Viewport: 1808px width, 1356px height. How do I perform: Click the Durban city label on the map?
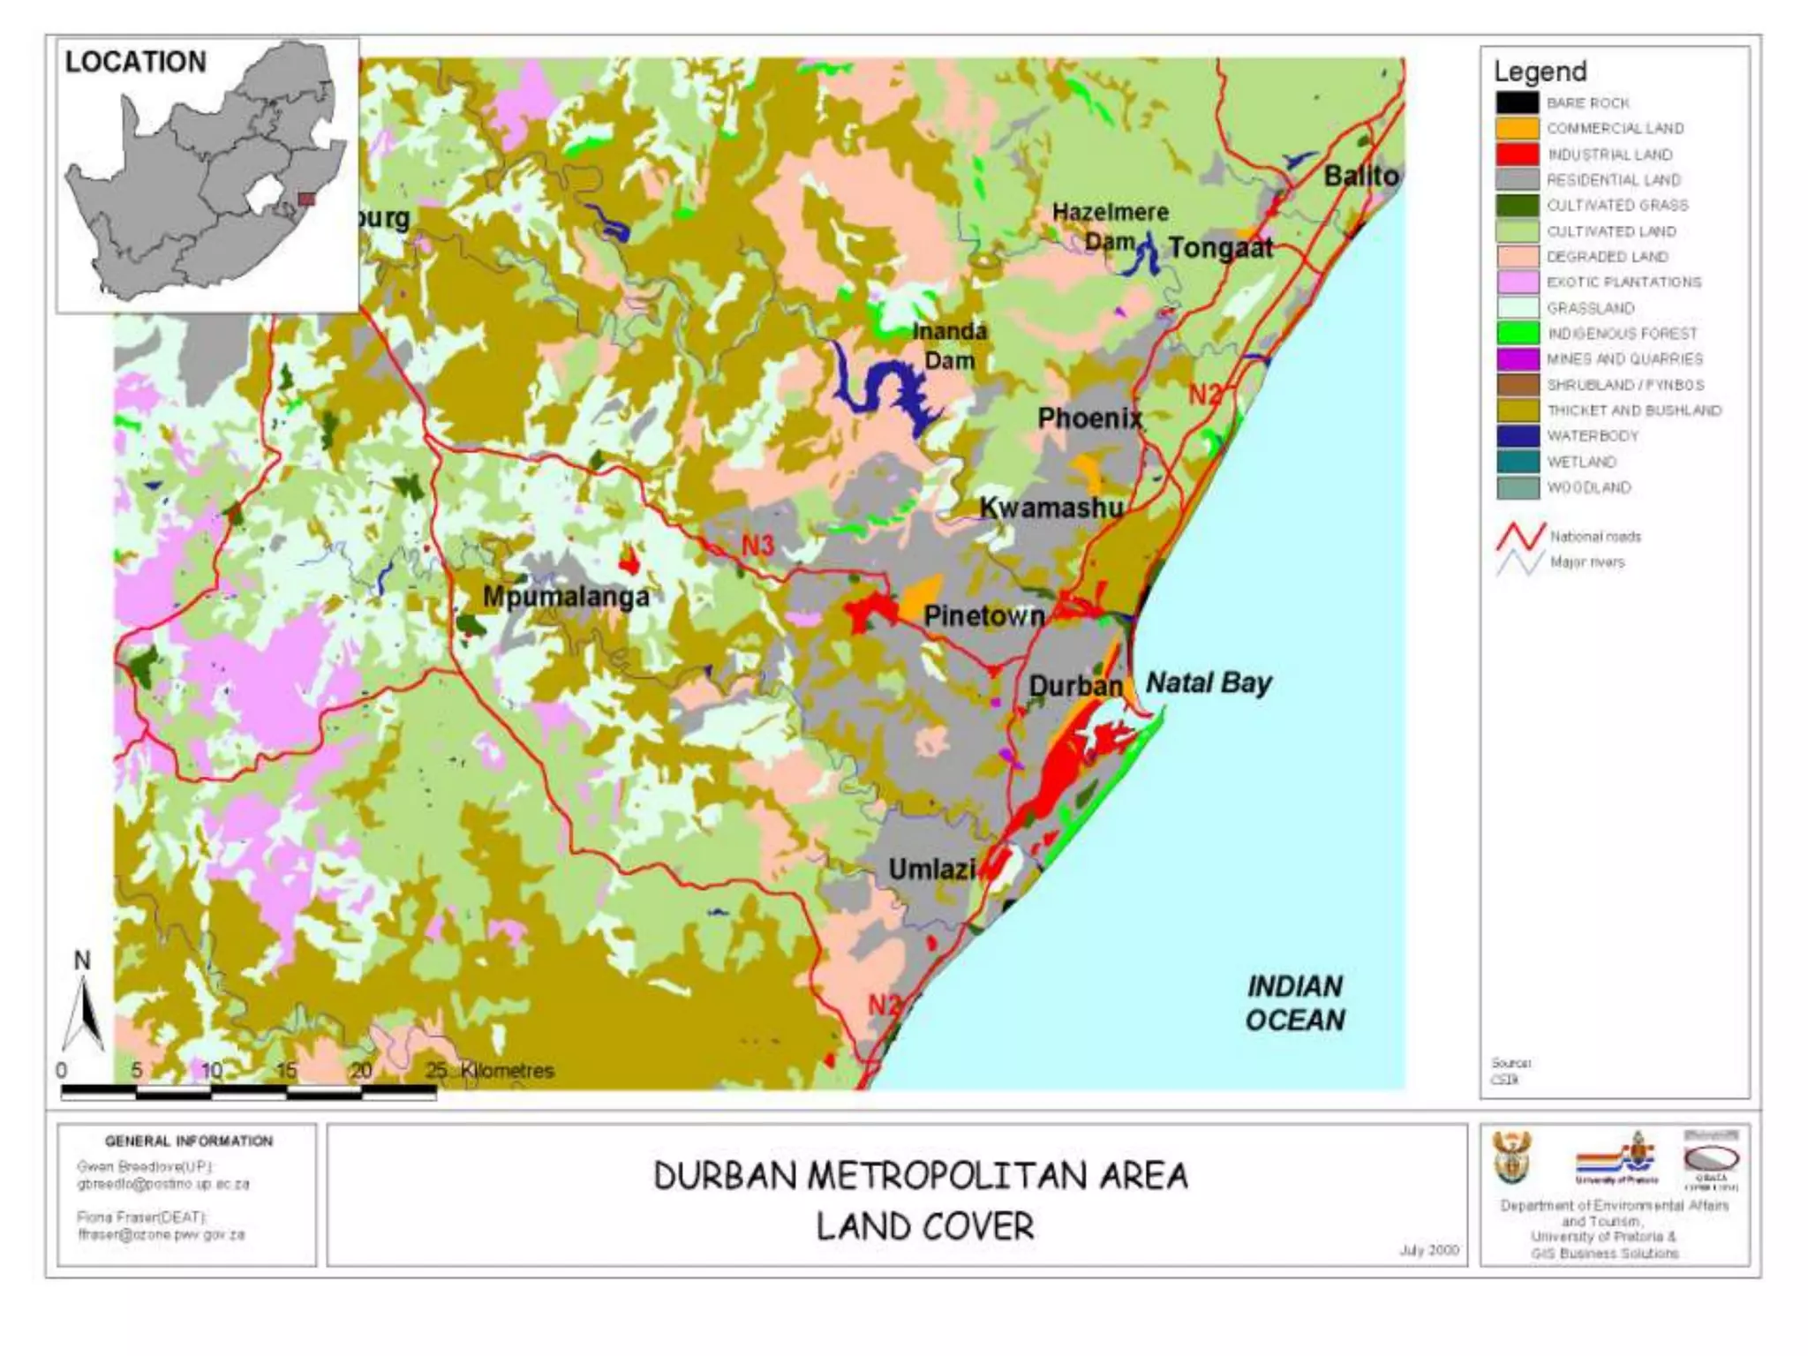click(1075, 686)
